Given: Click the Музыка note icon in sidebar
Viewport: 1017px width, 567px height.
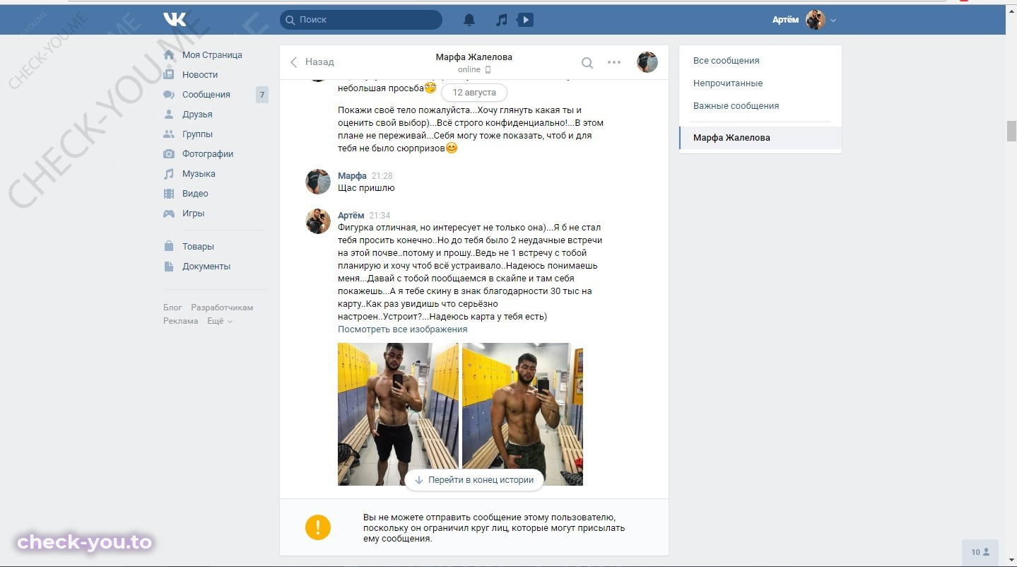Looking at the screenshot, I should pyautogui.click(x=169, y=174).
